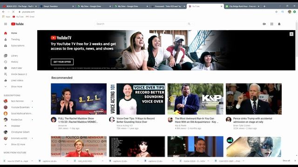The height and width of the screenshot is (167, 298).
Task: Open the Rachel Maddow Show video thumbnail
Action: [79, 99]
